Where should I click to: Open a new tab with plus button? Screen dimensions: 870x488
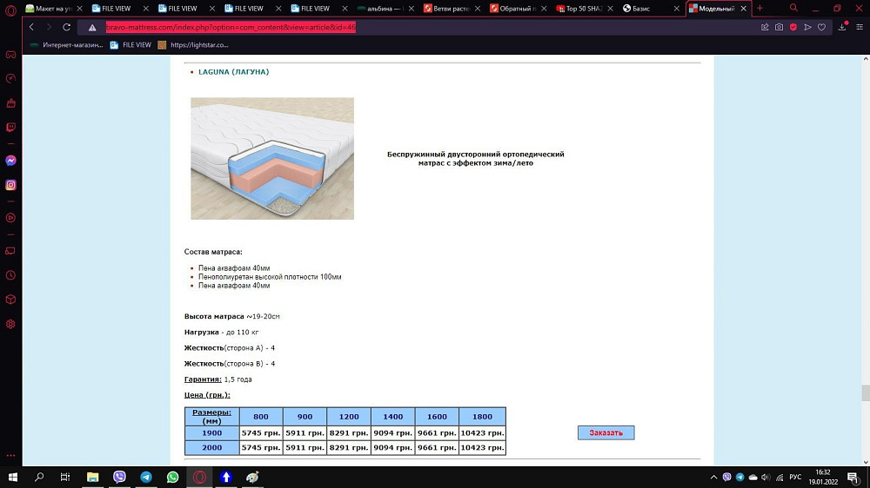(760, 8)
